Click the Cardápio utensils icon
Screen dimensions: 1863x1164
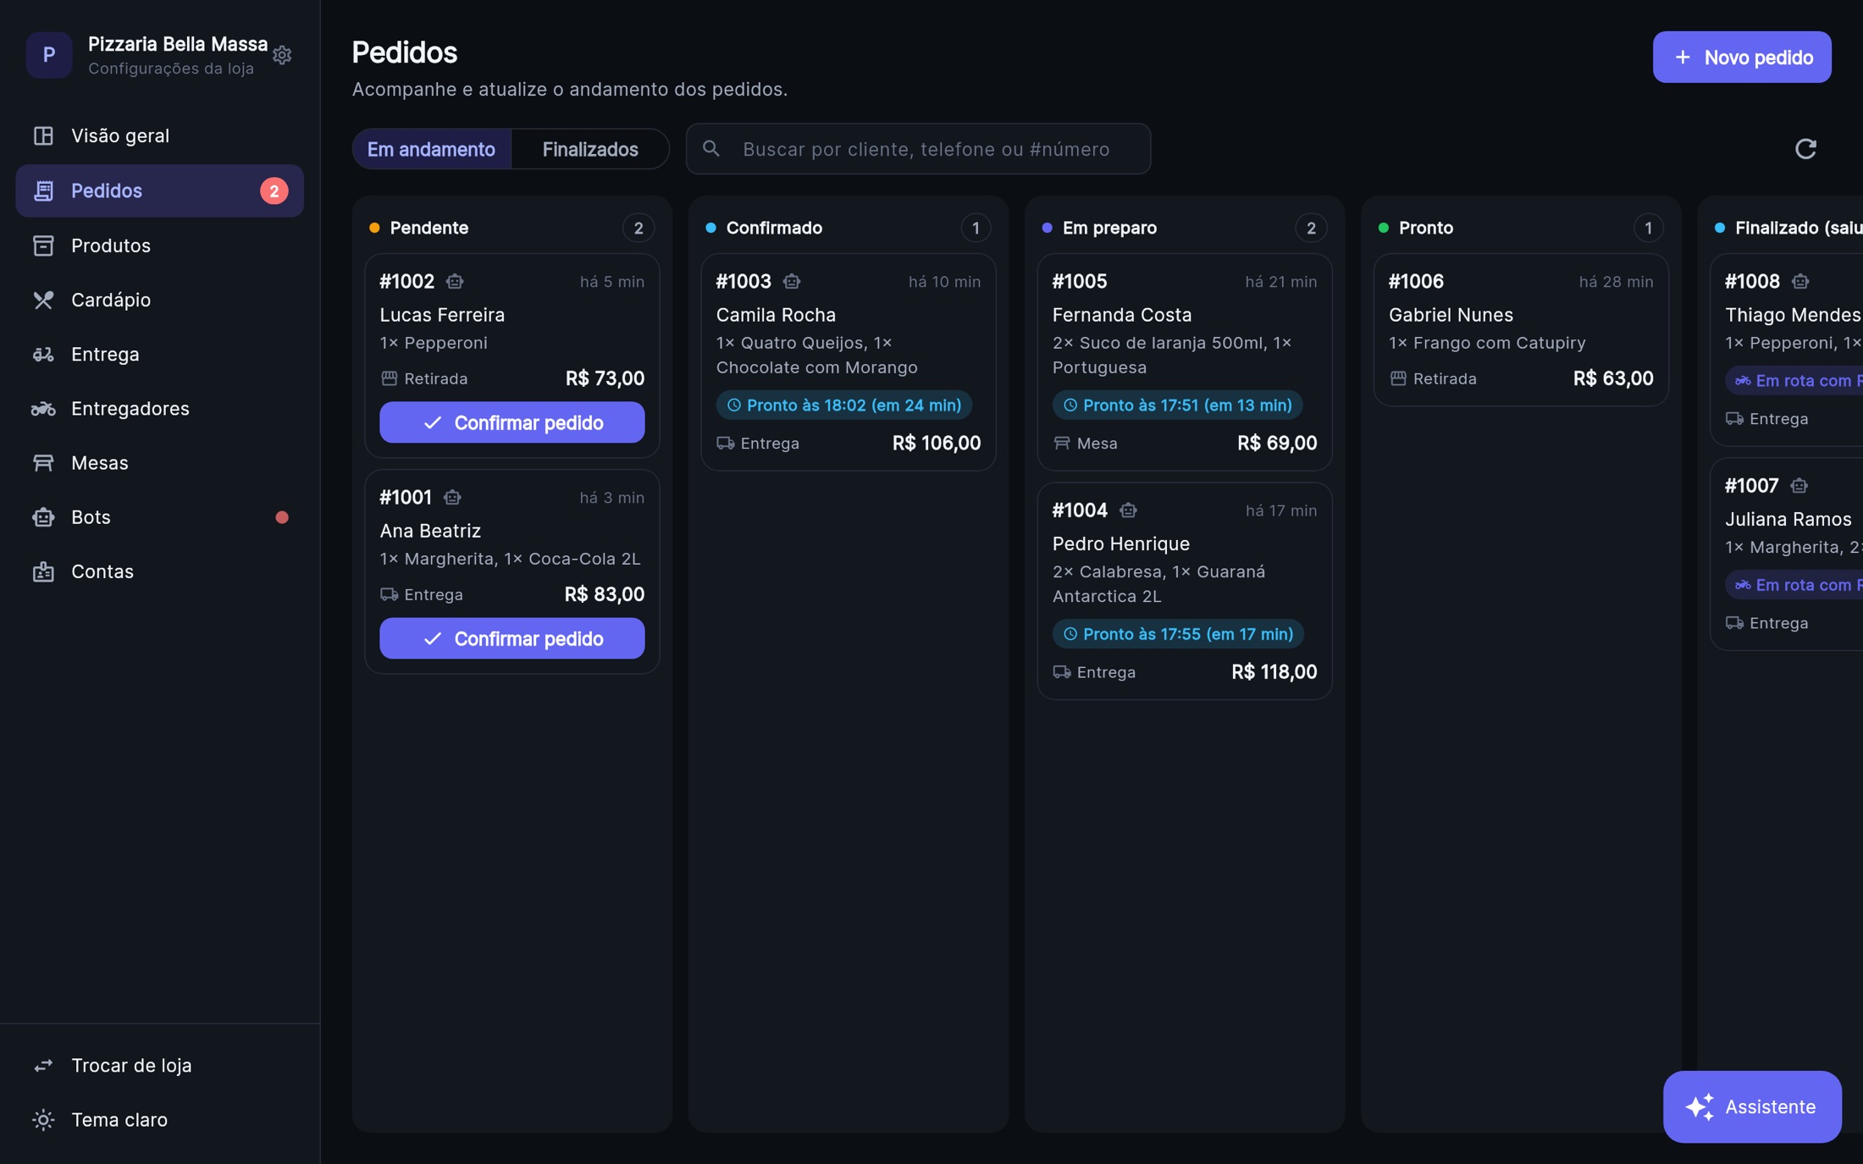pyautogui.click(x=43, y=300)
